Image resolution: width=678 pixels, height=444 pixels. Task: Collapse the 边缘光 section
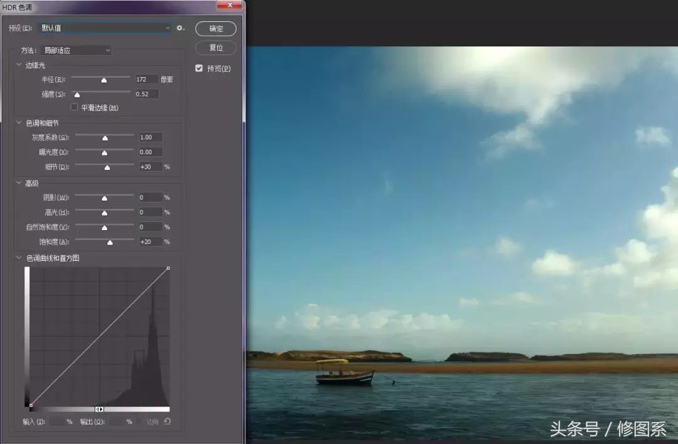[19, 65]
